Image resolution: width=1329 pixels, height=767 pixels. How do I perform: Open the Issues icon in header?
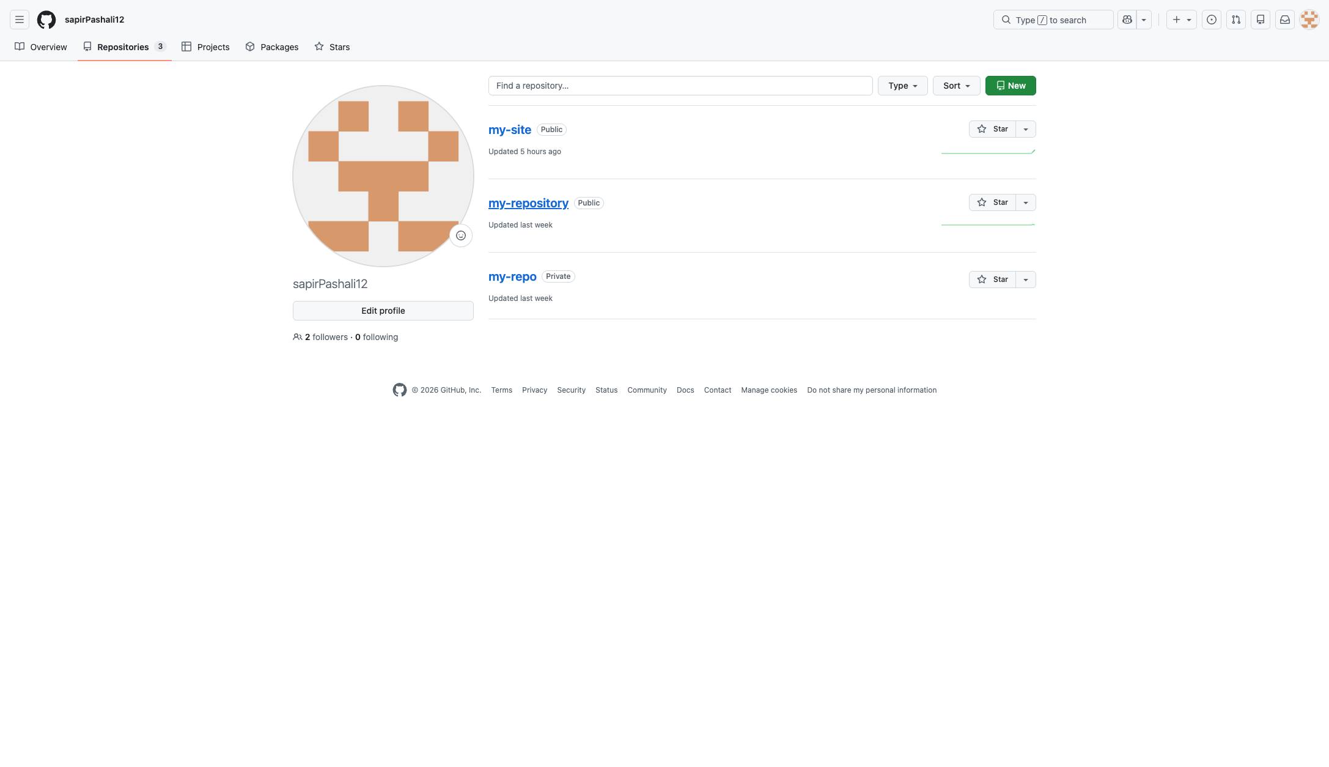click(1212, 20)
